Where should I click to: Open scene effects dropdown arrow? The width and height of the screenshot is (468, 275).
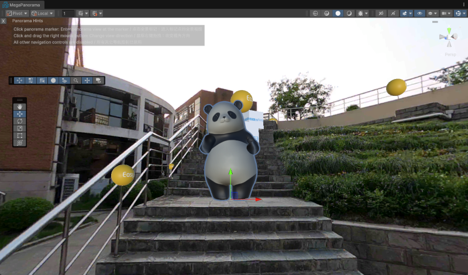411,13
